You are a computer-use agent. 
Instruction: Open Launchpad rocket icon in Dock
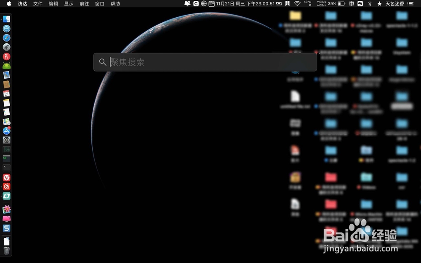[x=6, y=47]
